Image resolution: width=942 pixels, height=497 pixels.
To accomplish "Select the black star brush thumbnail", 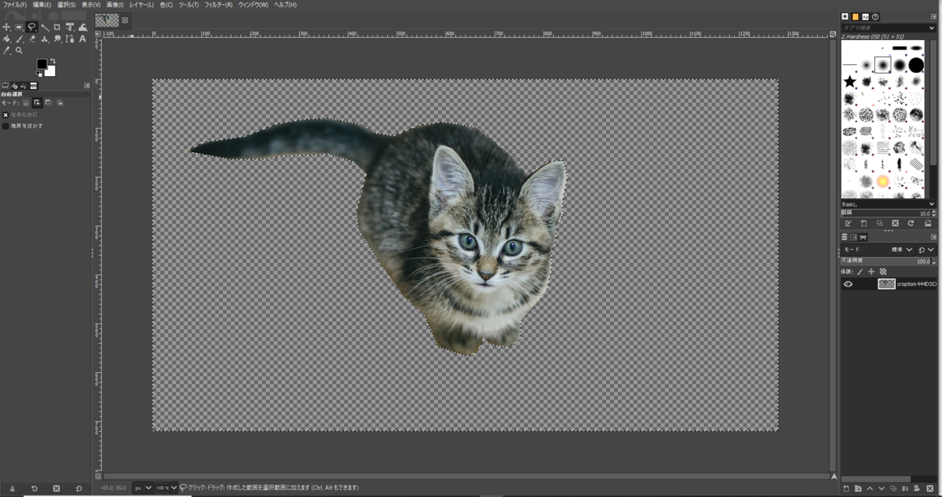I will [x=849, y=81].
